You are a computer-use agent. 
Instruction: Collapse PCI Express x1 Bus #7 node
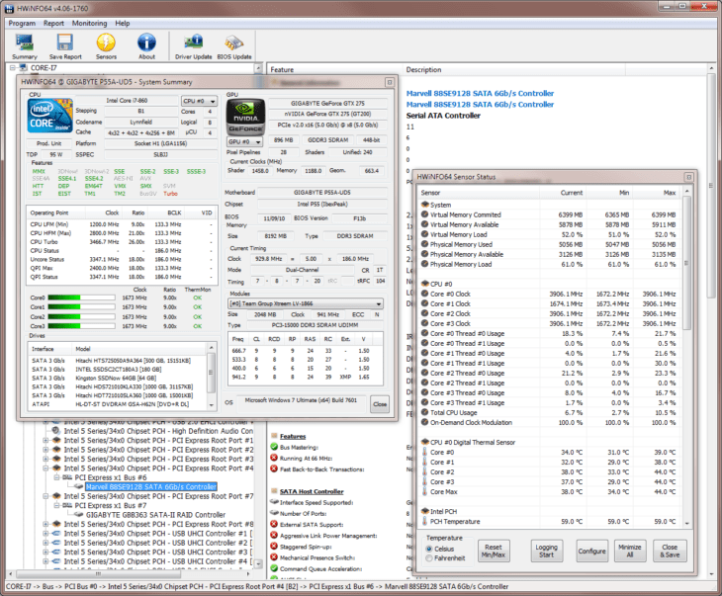[56, 505]
